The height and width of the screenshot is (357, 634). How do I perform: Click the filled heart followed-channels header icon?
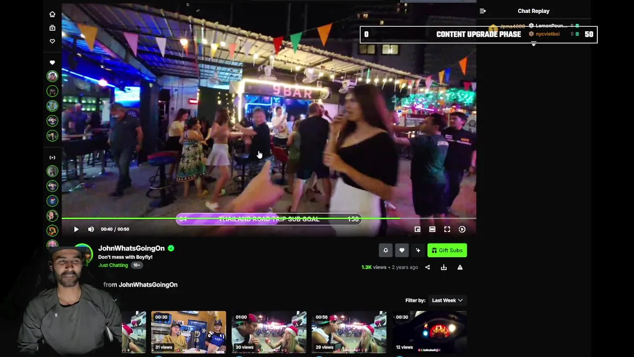pos(52,62)
